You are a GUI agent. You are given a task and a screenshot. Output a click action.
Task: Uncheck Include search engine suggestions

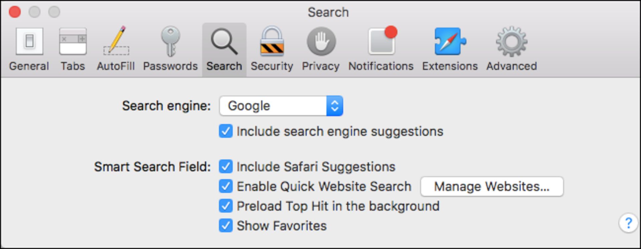[226, 131]
